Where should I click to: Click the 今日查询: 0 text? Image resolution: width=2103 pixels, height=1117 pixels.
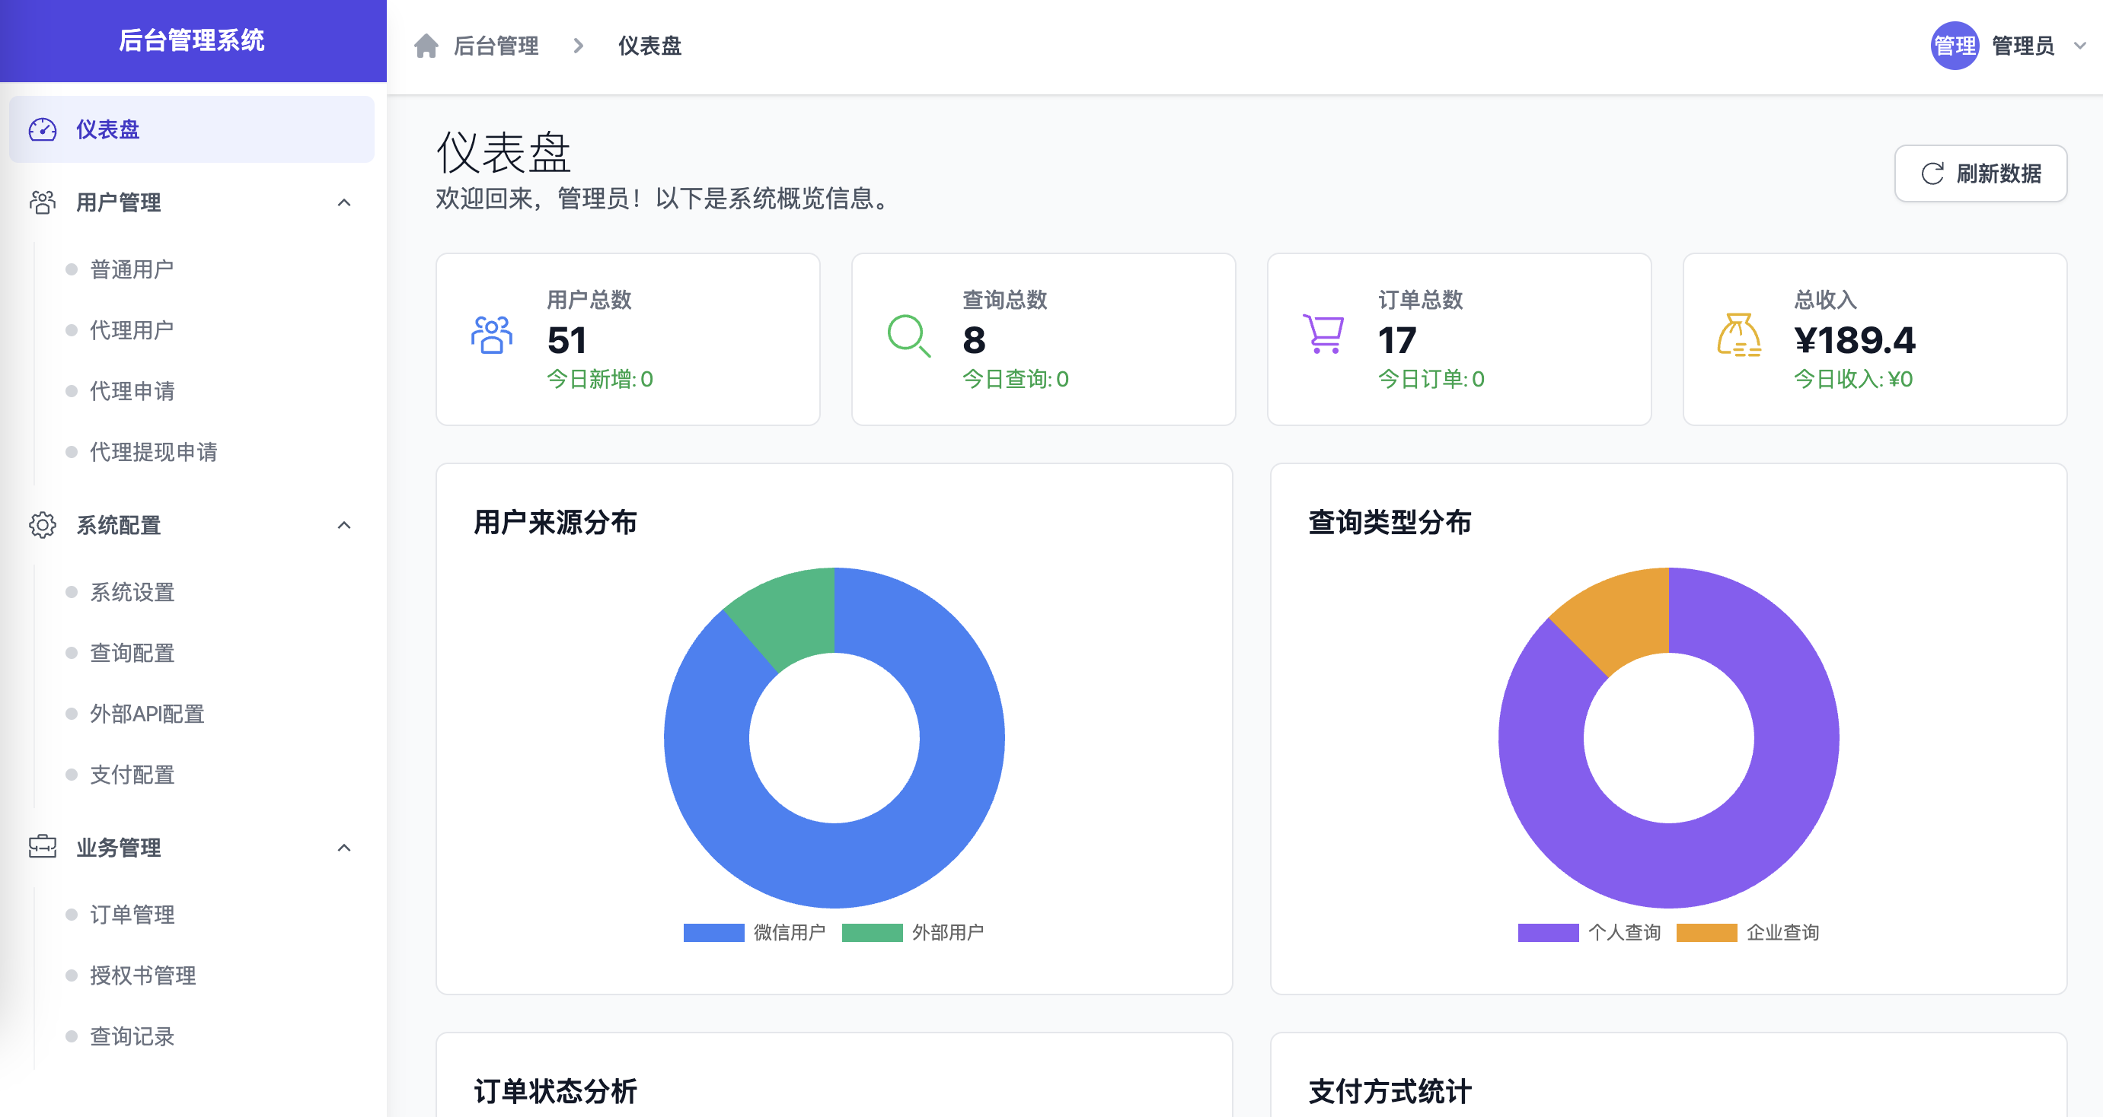[x=1016, y=380]
